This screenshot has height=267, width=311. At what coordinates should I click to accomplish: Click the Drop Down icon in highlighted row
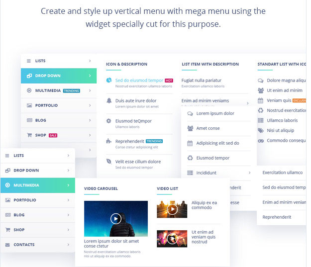tap(29, 76)
